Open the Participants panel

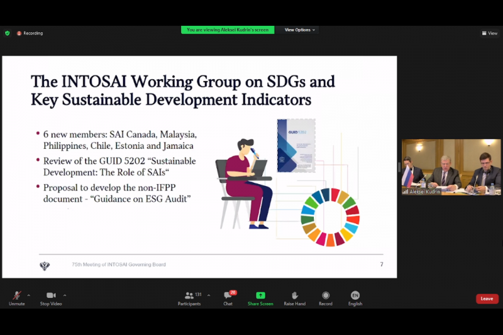(x=189, y=298)
